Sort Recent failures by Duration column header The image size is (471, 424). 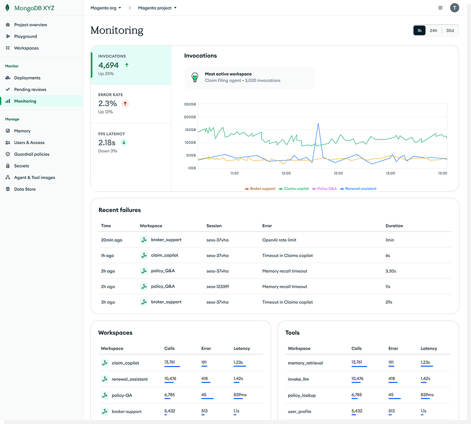pyautogui.click(x=394, y=226)
